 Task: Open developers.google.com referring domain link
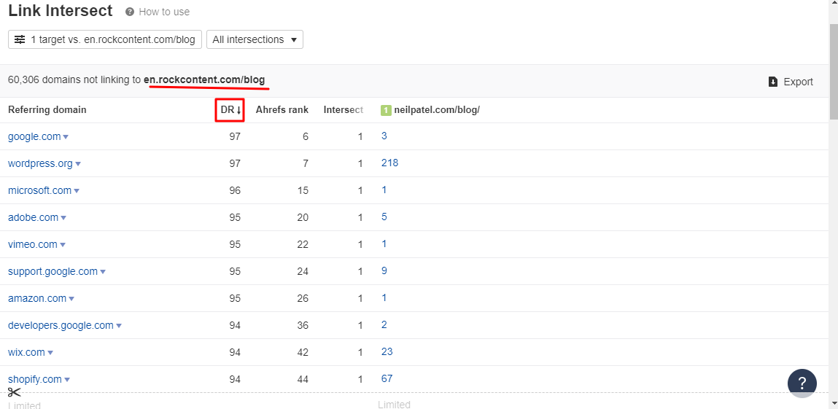[61, 326]
